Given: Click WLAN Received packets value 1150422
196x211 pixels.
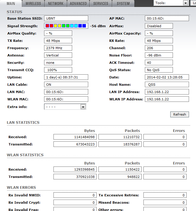Looking at the screenshot, I should (120, 169).
